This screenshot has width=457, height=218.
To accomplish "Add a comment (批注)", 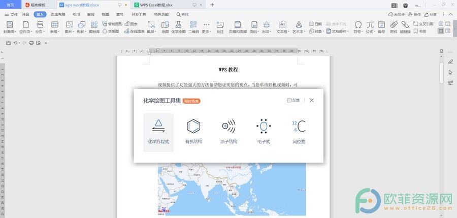I will coord(220,27).
